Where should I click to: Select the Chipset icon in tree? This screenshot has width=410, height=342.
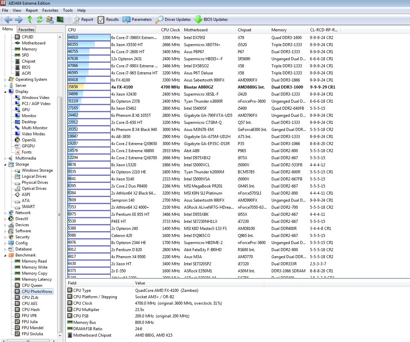coord(17,61)
